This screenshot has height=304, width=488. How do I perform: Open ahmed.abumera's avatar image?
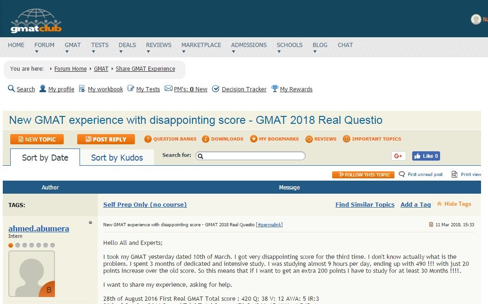click(x=32, y=274)
